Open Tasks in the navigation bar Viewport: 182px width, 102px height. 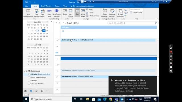click(42, 91)
